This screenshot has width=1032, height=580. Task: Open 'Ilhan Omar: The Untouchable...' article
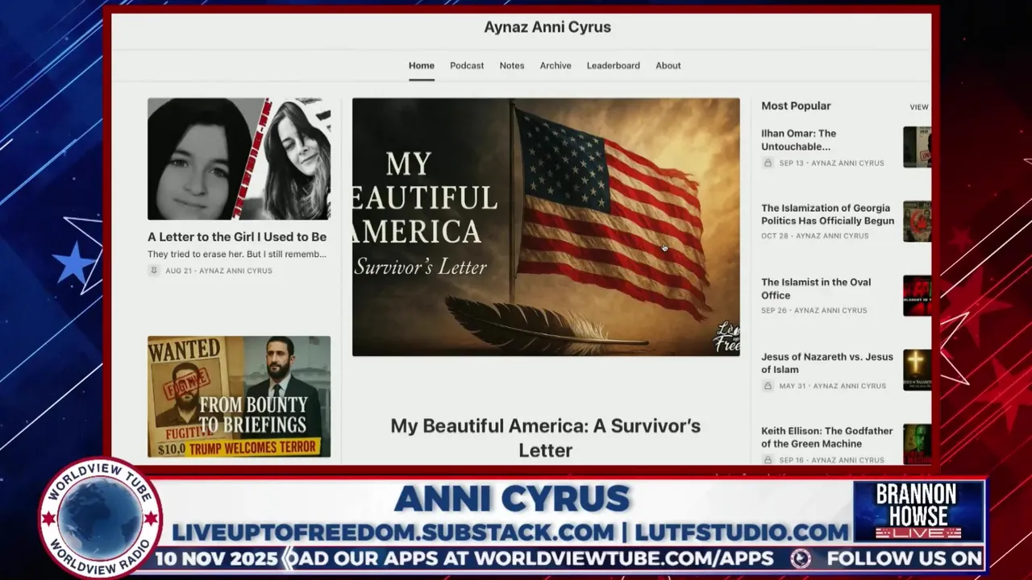point(798,140)
